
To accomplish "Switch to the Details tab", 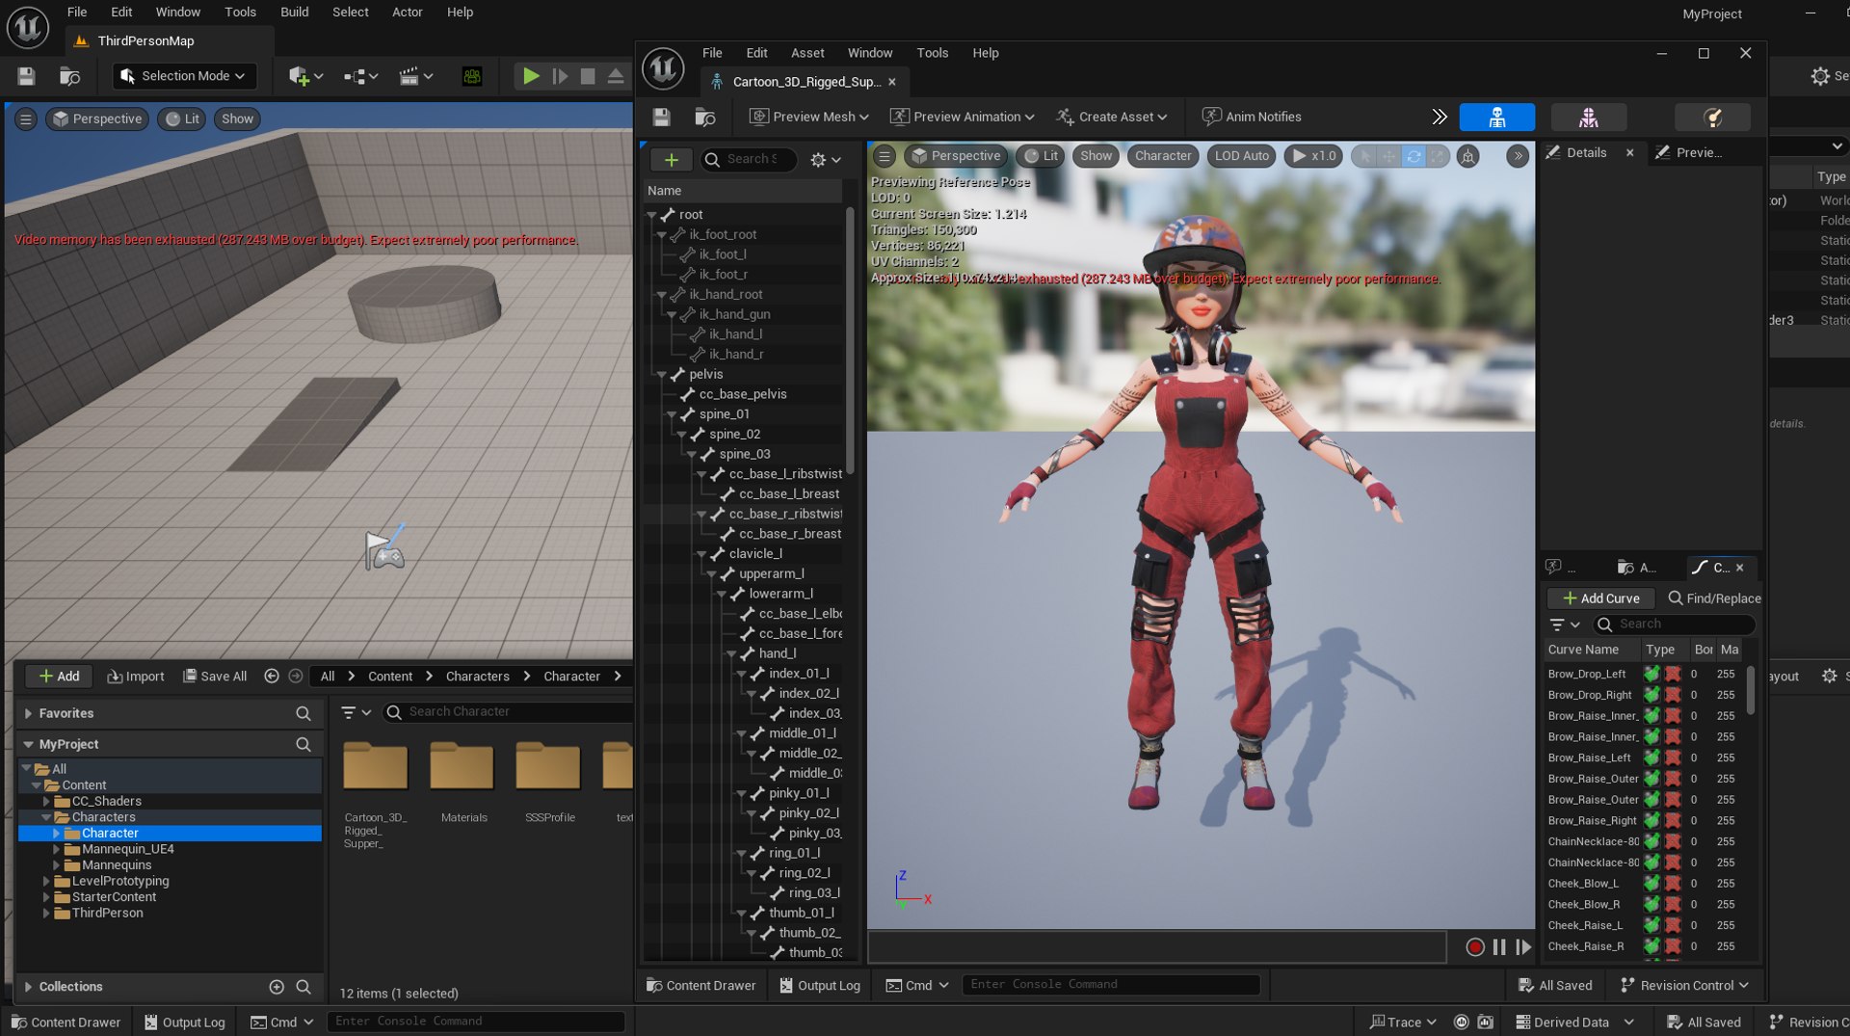I will [x=1586, y=152].
